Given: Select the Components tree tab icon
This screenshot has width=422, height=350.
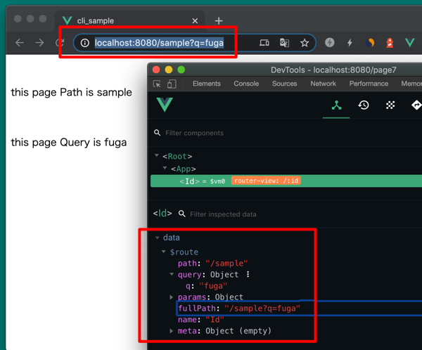Looking at the screenshot, I should [336, 105].
